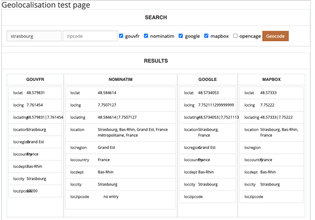Click the Mapbox locregion empty row label
The image size is (315, 220).
tap(252, 147)
